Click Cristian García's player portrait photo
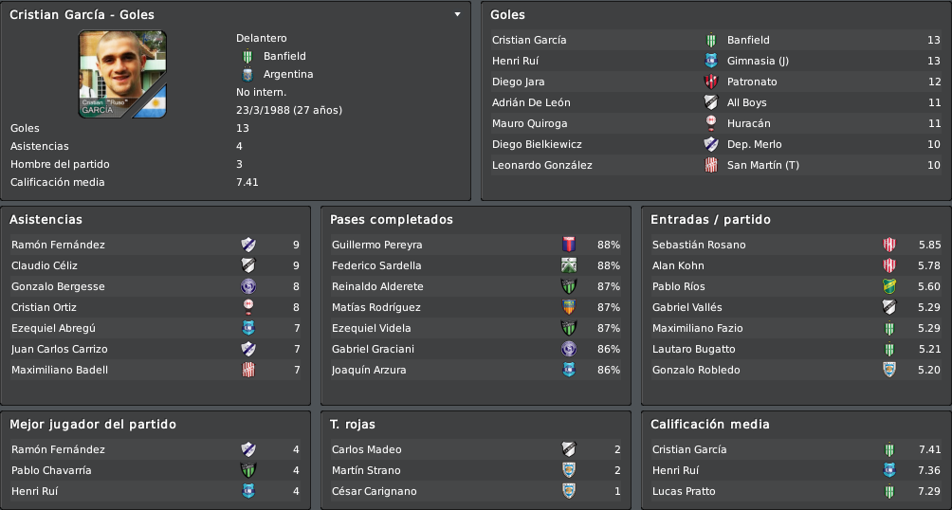952x510 pixels. 122,74
